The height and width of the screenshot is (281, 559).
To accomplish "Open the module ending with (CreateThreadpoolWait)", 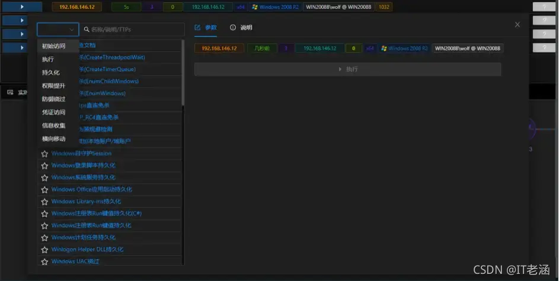I will [x=112, y=58].
